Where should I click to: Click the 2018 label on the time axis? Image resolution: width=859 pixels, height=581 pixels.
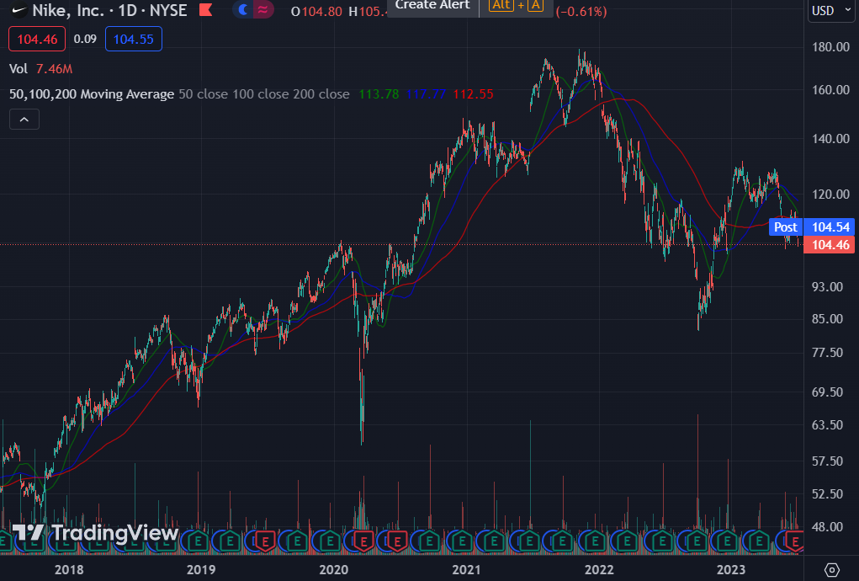pos(69,570)
